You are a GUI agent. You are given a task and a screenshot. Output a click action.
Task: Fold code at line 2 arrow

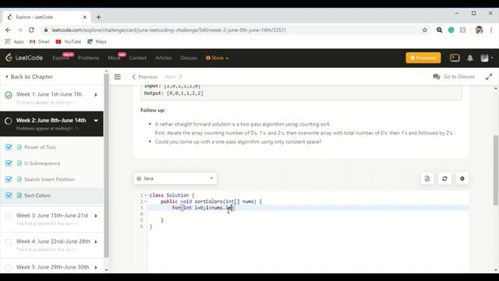[146, 201]
